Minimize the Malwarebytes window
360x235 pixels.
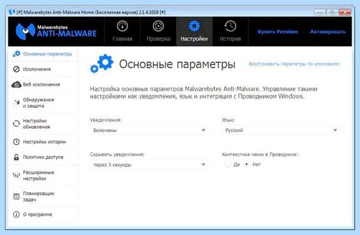click(320, 12)
